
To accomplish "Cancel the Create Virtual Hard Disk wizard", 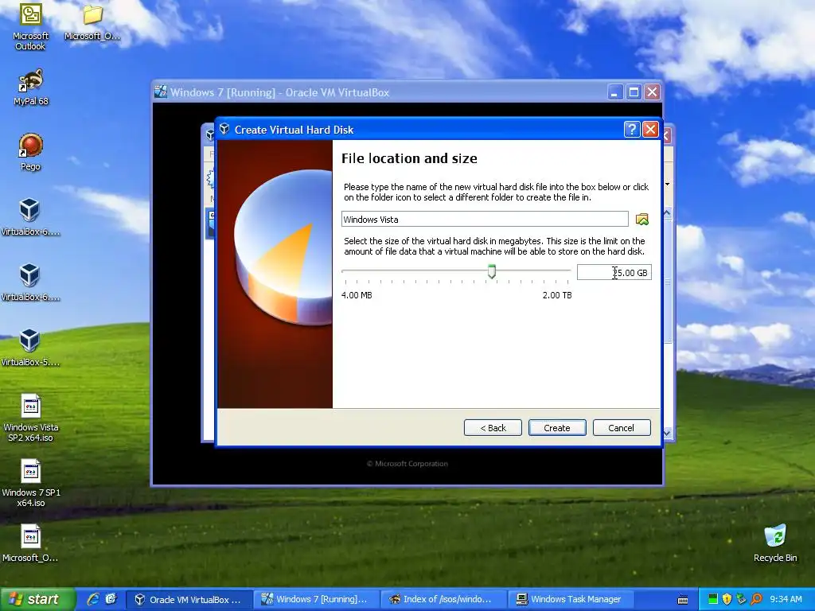I will pyautogui.click(x=621, y=427).
